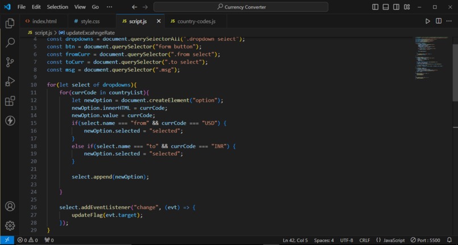
Task: Expand the overflow menu ellipsis after Go
Action: 109,7
